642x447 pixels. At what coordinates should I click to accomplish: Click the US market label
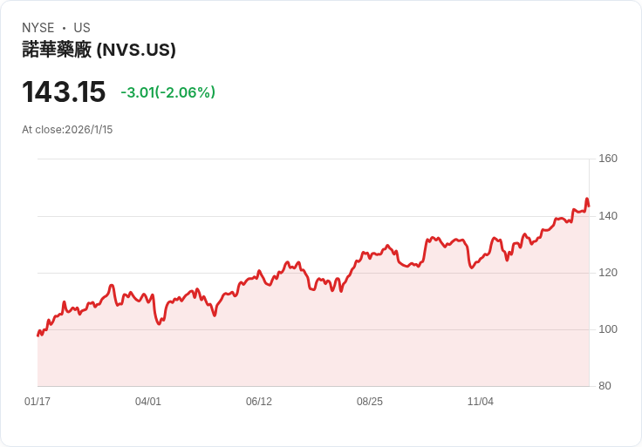82,28
